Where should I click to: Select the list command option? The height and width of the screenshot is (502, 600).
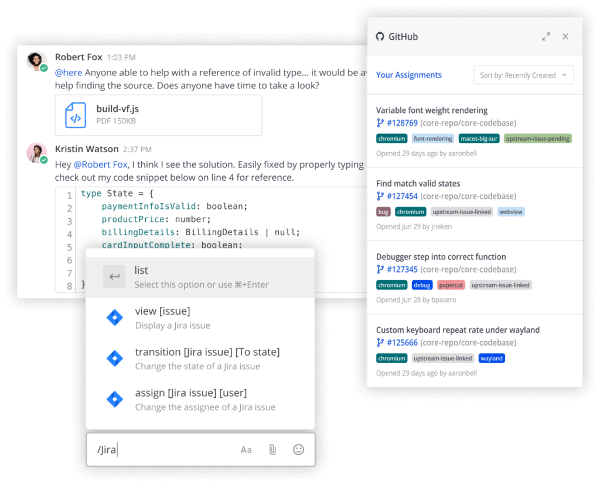click(x=141, y=270)
